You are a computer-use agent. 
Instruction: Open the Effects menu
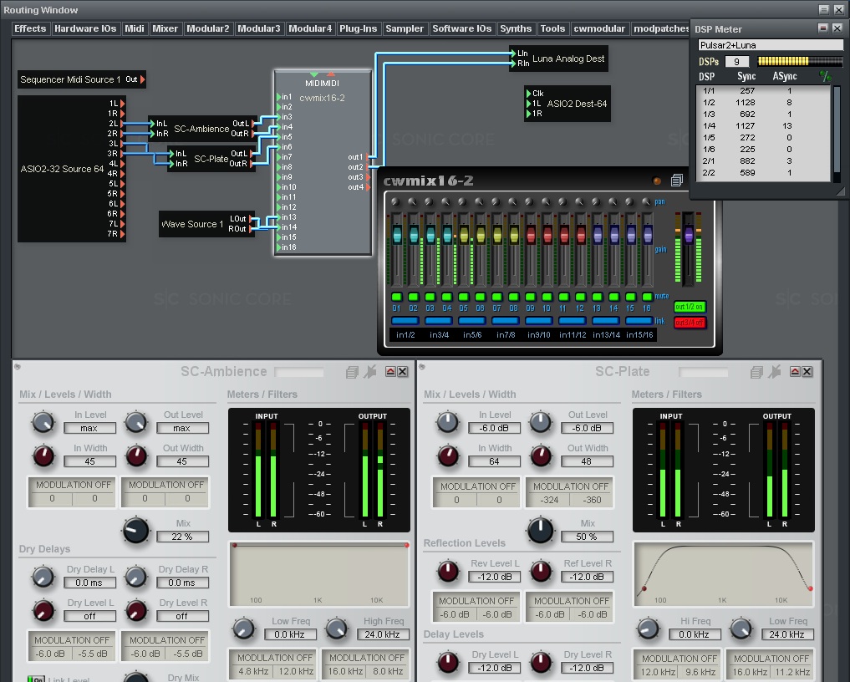pos(30,28)
